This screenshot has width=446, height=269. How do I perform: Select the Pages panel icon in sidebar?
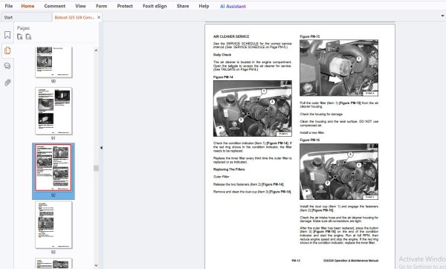(x=7, y=51)
